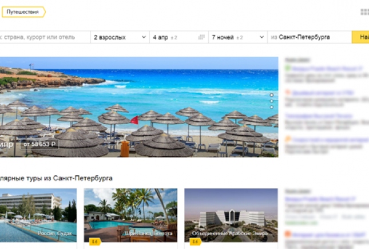Select the third carousel dot indicator
The height and width of the screenshot is (249, 369).
tap(272, 107)
